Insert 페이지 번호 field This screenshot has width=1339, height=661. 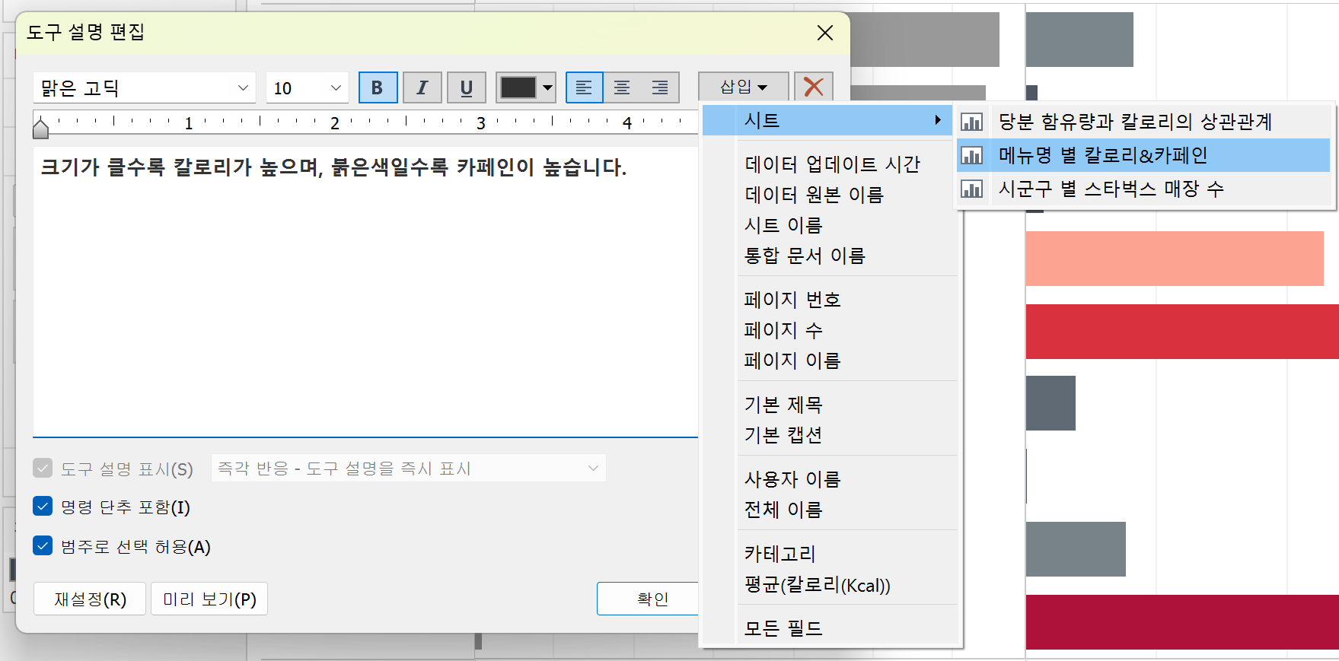pyautogui.click(x=792, y=300)
